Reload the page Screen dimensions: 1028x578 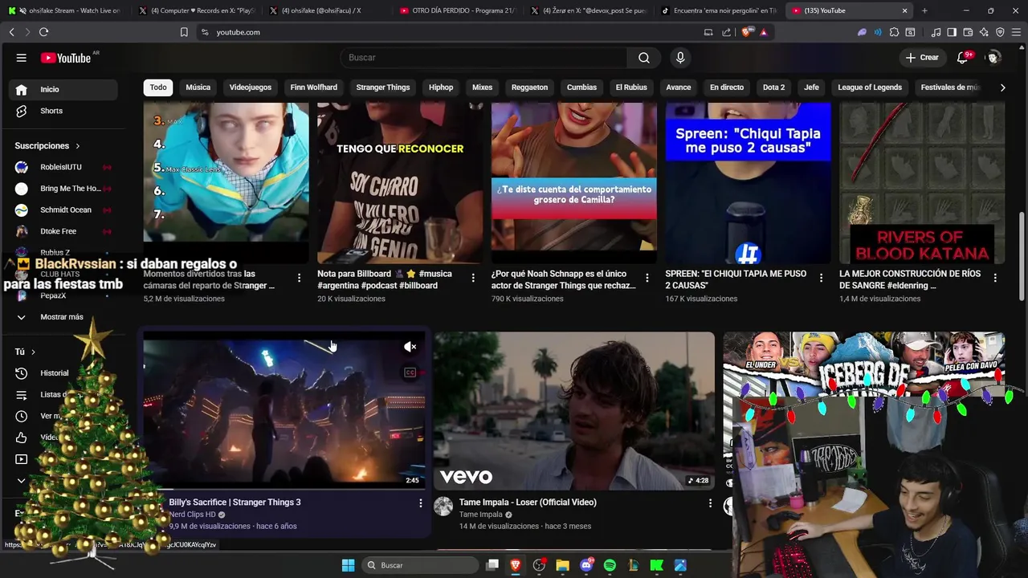(x=43, y=32)
